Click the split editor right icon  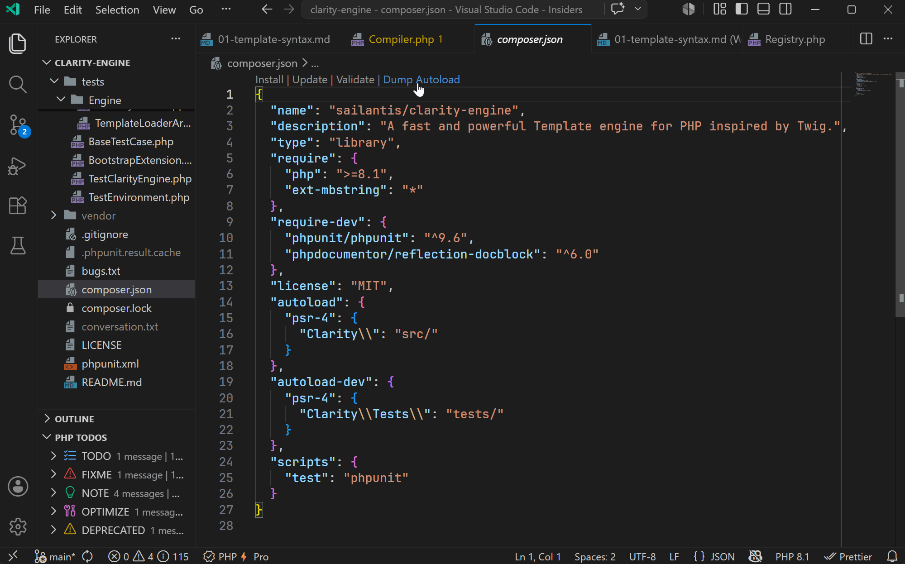[x=866, y=39]
